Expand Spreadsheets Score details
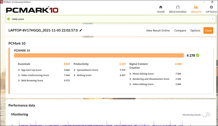The width and height of the screenshot is (218, 126). coord(74,70)
